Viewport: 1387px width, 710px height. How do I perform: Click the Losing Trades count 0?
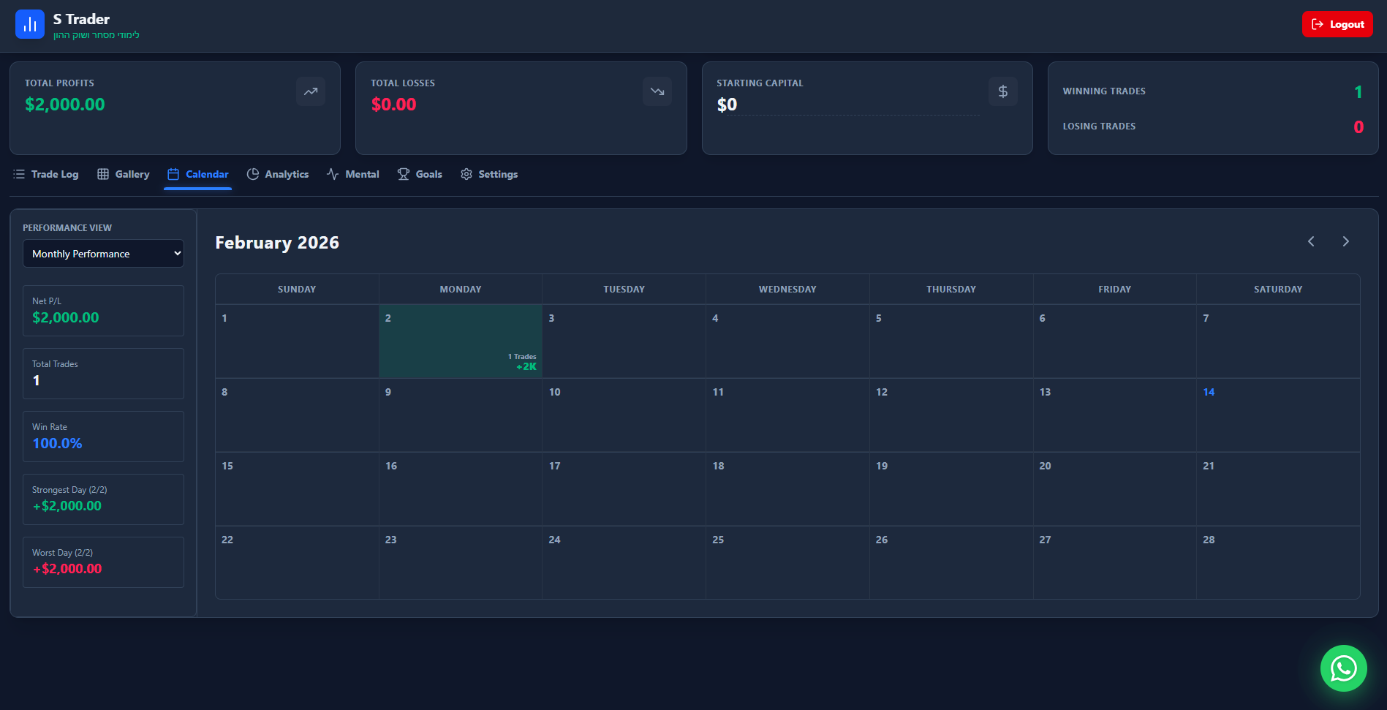pyautogui.click(x=1358, y=127)
